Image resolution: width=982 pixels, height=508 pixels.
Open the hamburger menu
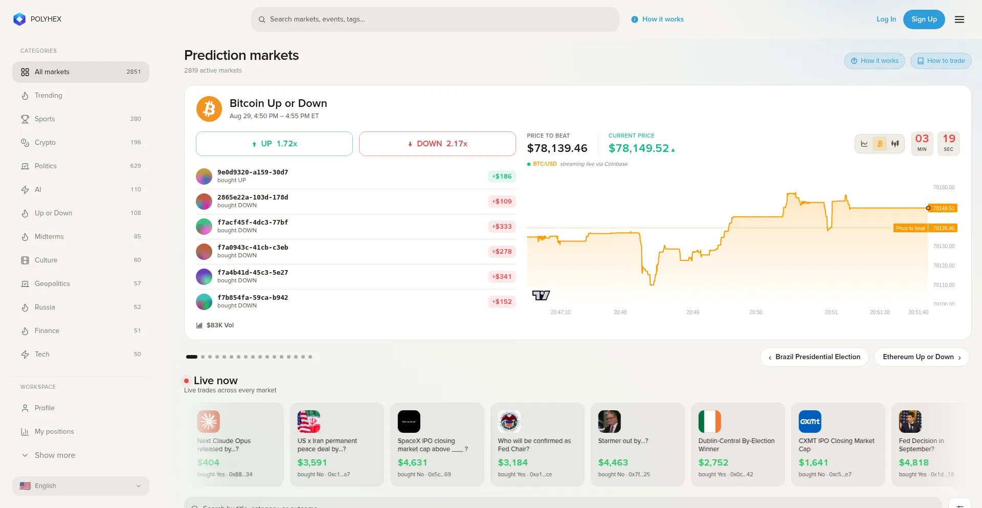click(959, 19)
